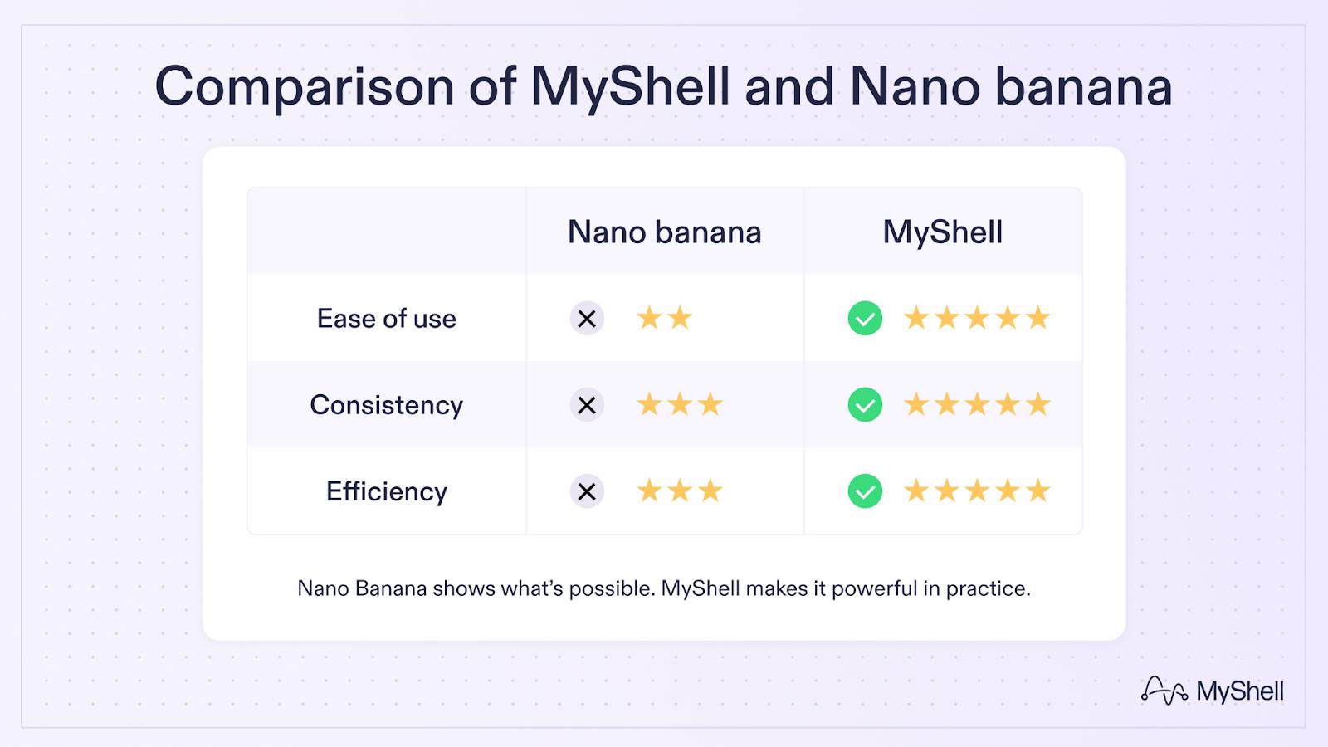Click Nano banana's two-star Ease of use rating

(664, 318)
